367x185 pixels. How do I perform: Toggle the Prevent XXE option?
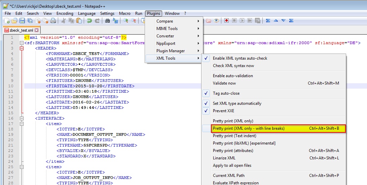[x=274, y=111]
